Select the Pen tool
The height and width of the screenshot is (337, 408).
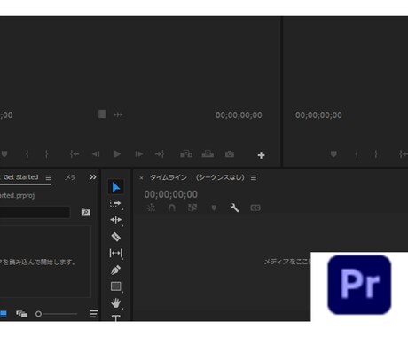(115, 270)
